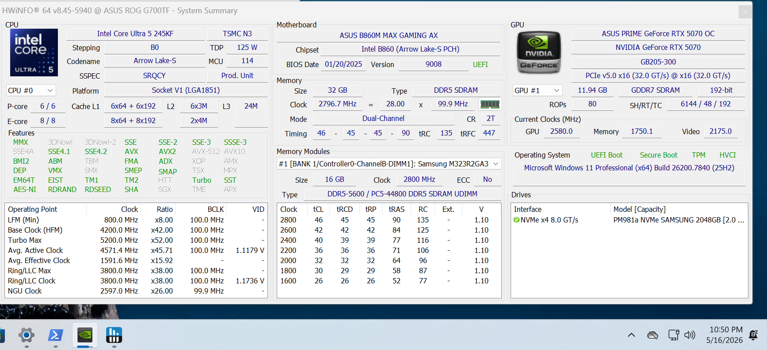Select the GDDR7 SDRAM field
Viewport: 767px width, 350px height.
pyautogui.click(x=656, y=90)
